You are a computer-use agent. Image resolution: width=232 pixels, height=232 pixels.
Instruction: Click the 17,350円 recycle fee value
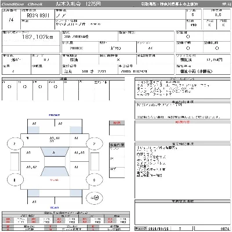tap(214, 60)
